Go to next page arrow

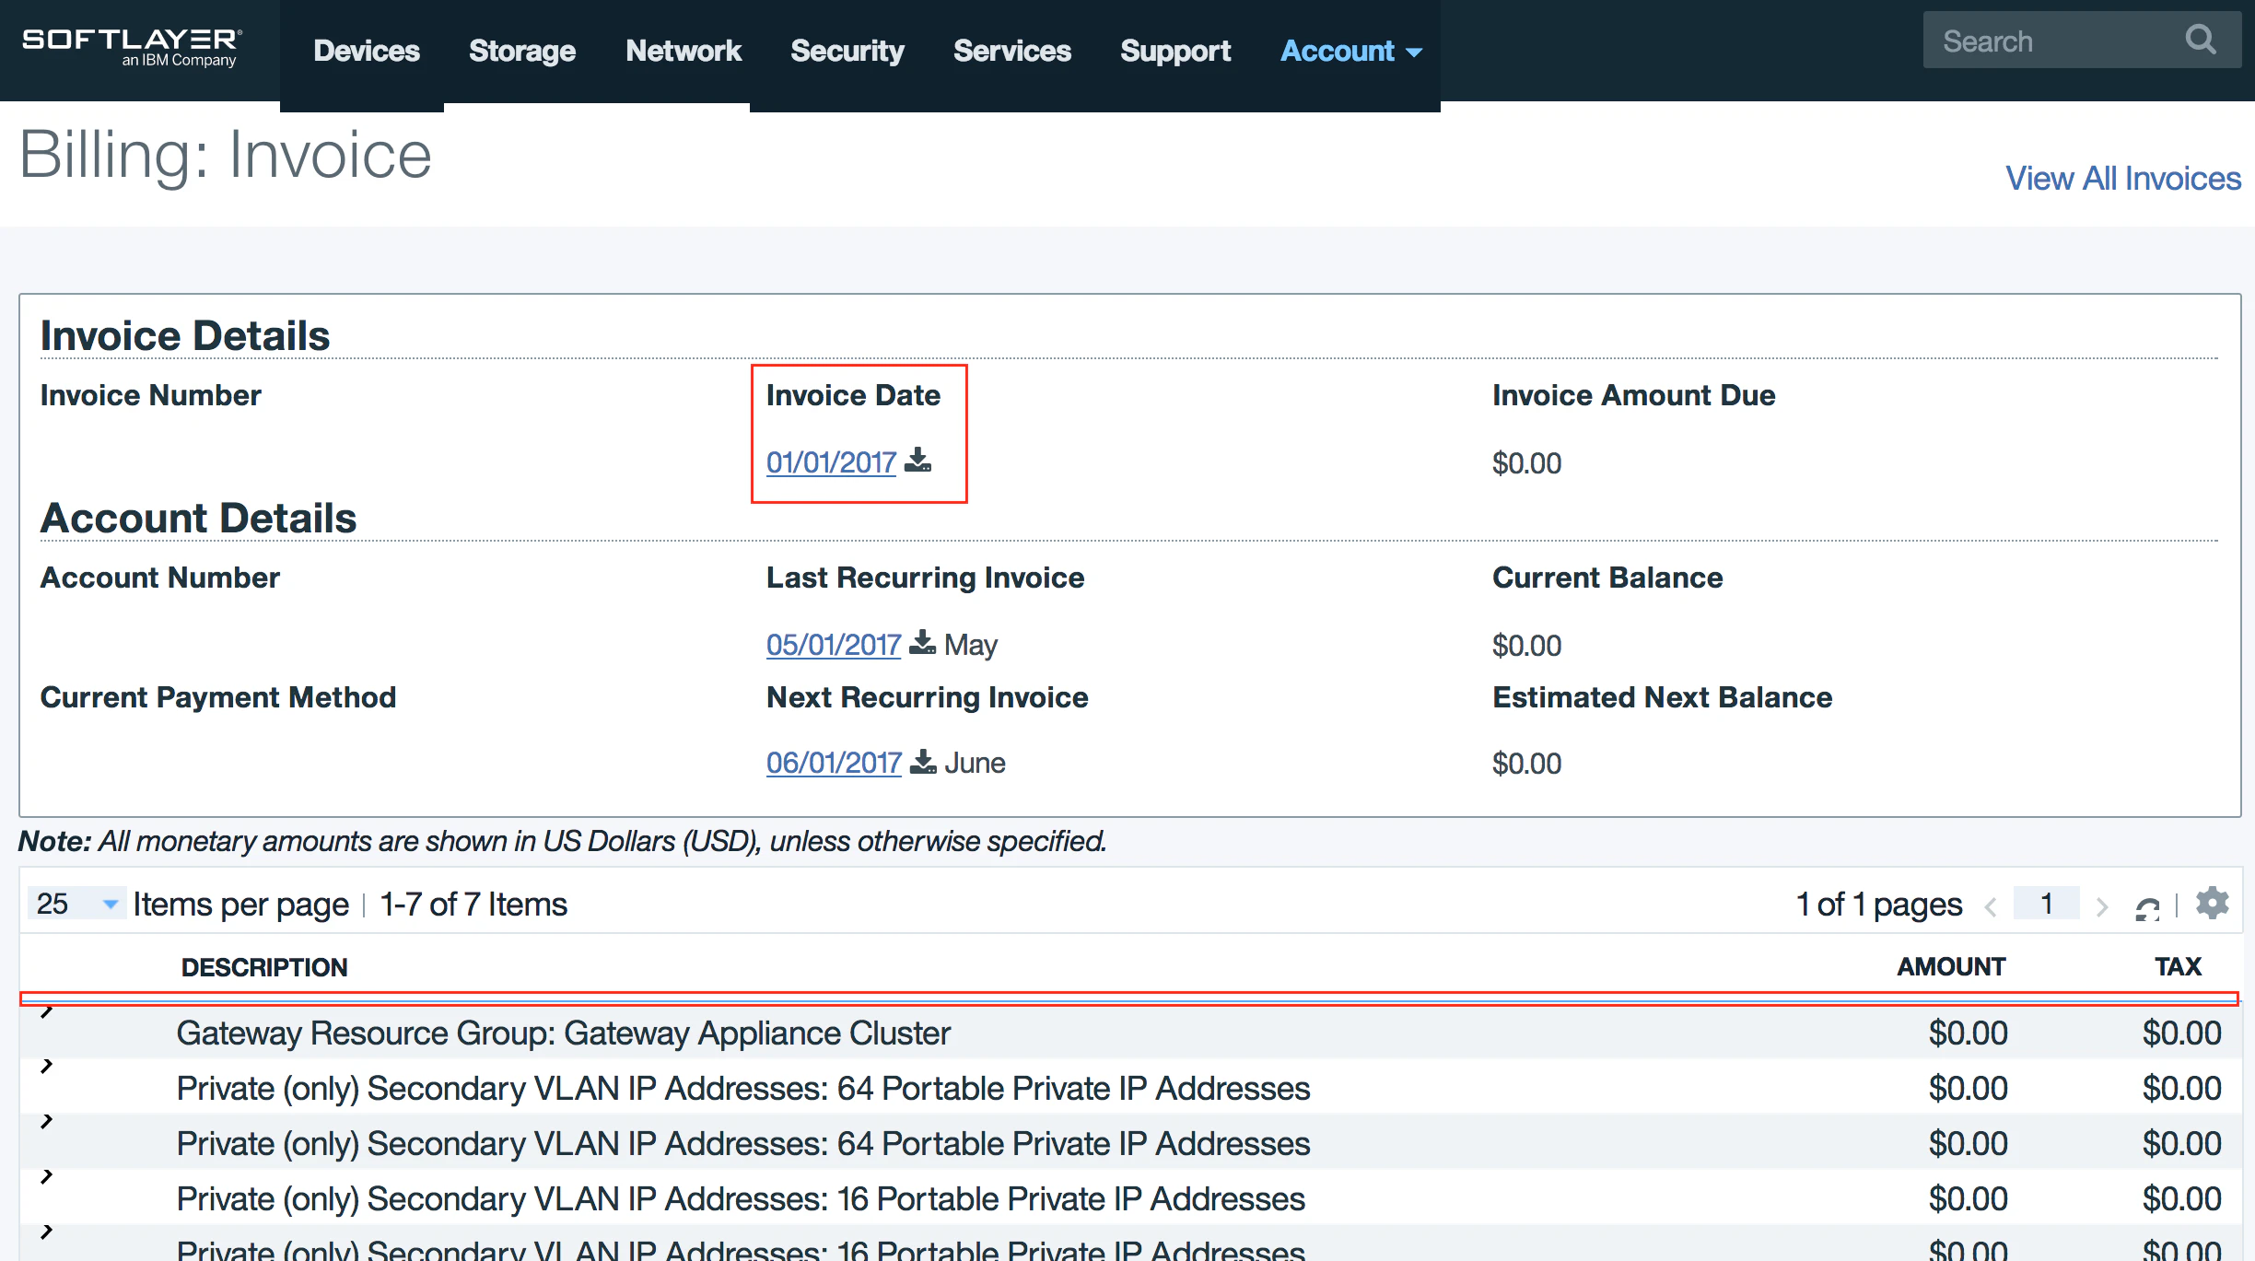pos(2102,906)
